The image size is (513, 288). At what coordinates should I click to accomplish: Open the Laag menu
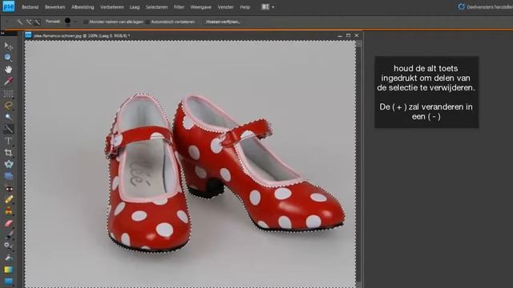(x=135, y=7)
